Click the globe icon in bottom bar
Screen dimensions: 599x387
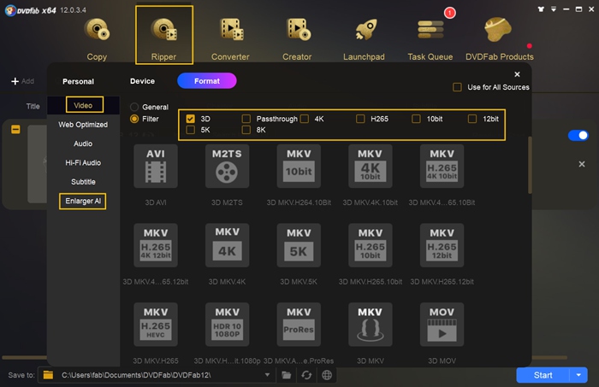coord(327,375)
